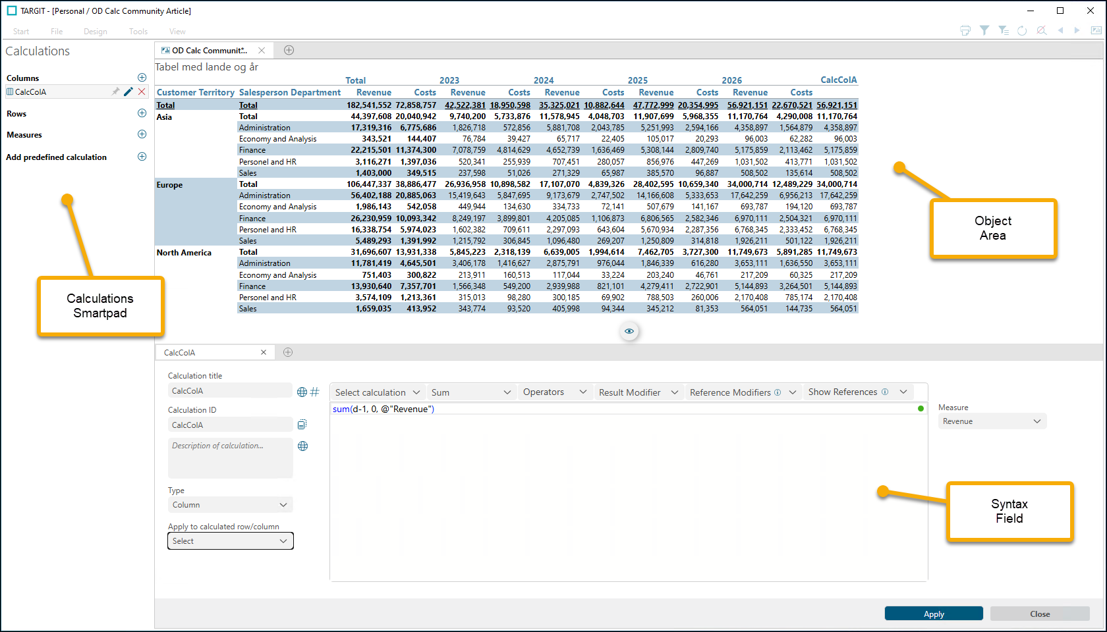Click plus icon beside Add predefined calculation
Image resolution: width=1107 pixels, height=632 pixels.
(142, 157)
